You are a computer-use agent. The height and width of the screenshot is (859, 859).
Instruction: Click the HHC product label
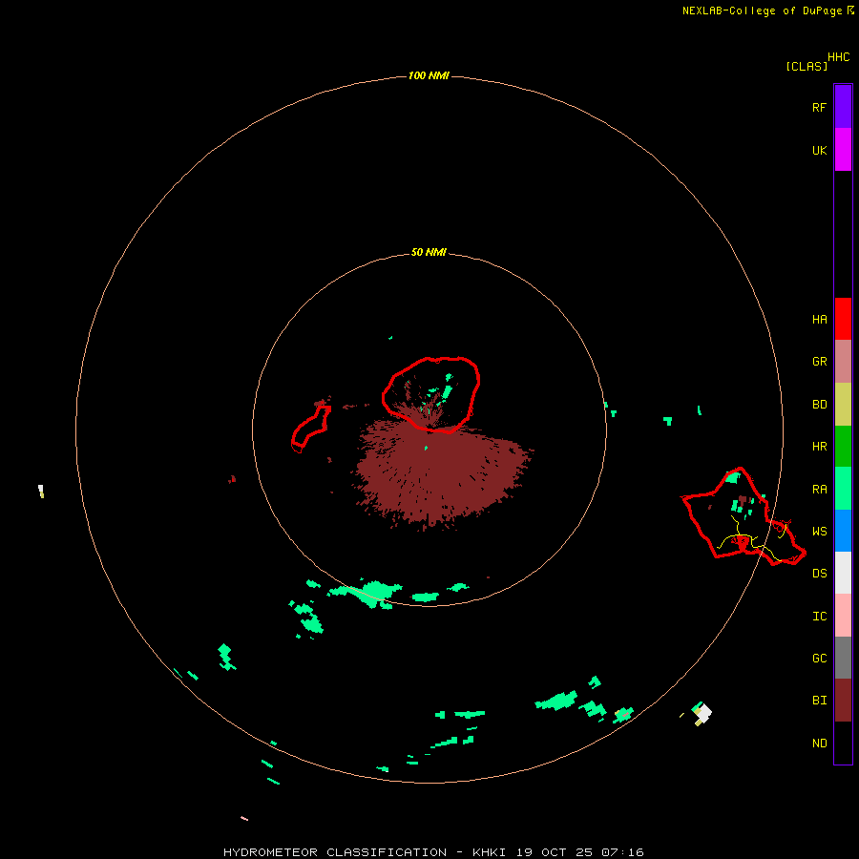pos(839,57)
